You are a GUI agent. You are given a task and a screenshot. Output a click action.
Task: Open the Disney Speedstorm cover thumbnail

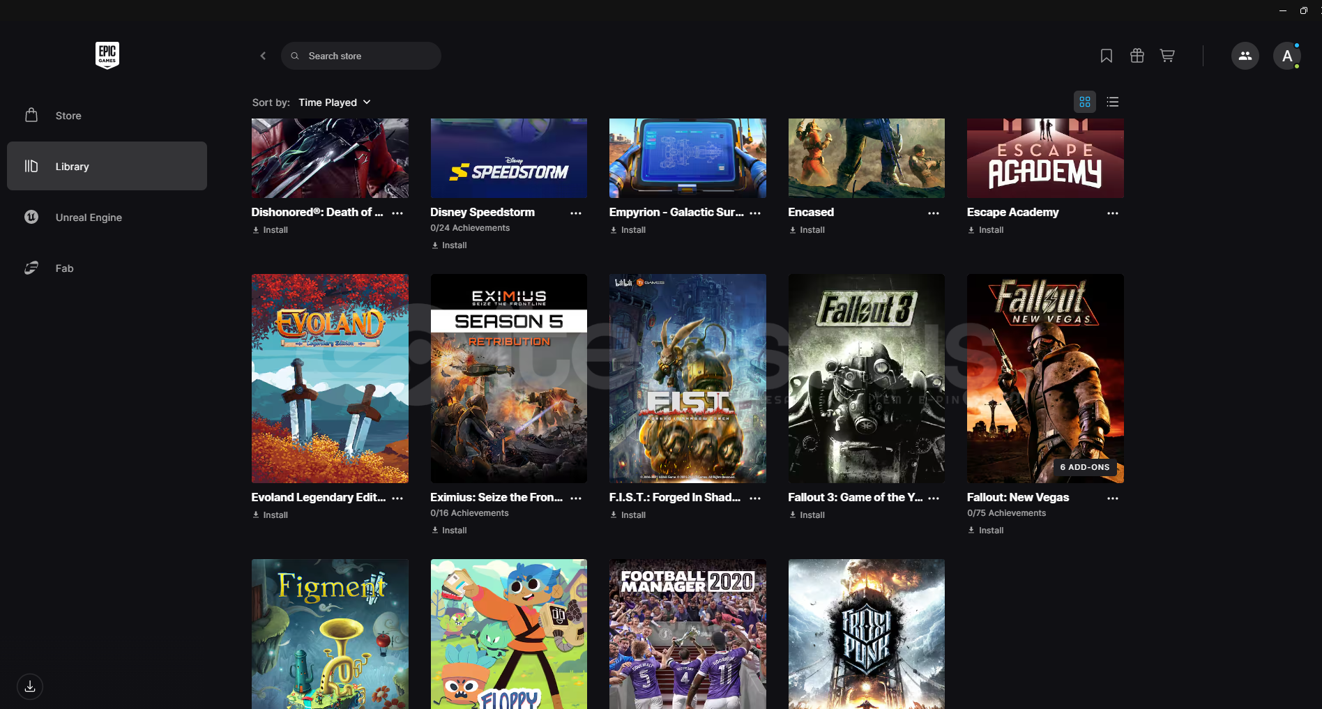point(509,158)
